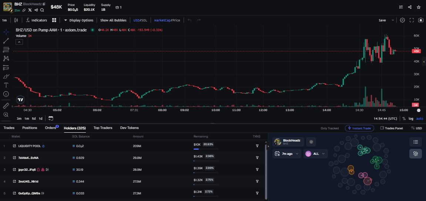Image resolution: width=426 pixels, height=201 pixels.
Task: Expand the dropdown arrow beside Save
Action: point(393,20)
